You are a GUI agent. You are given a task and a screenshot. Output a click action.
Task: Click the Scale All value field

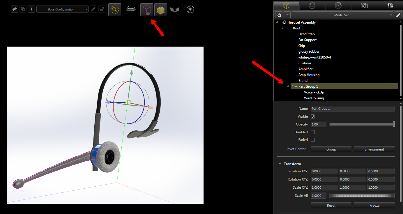pyautogui.click(x=319, y=196)
